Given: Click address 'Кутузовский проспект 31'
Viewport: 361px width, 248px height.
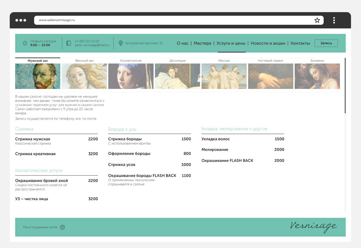Looking at the screenshot, I should [x=144, y=43].
